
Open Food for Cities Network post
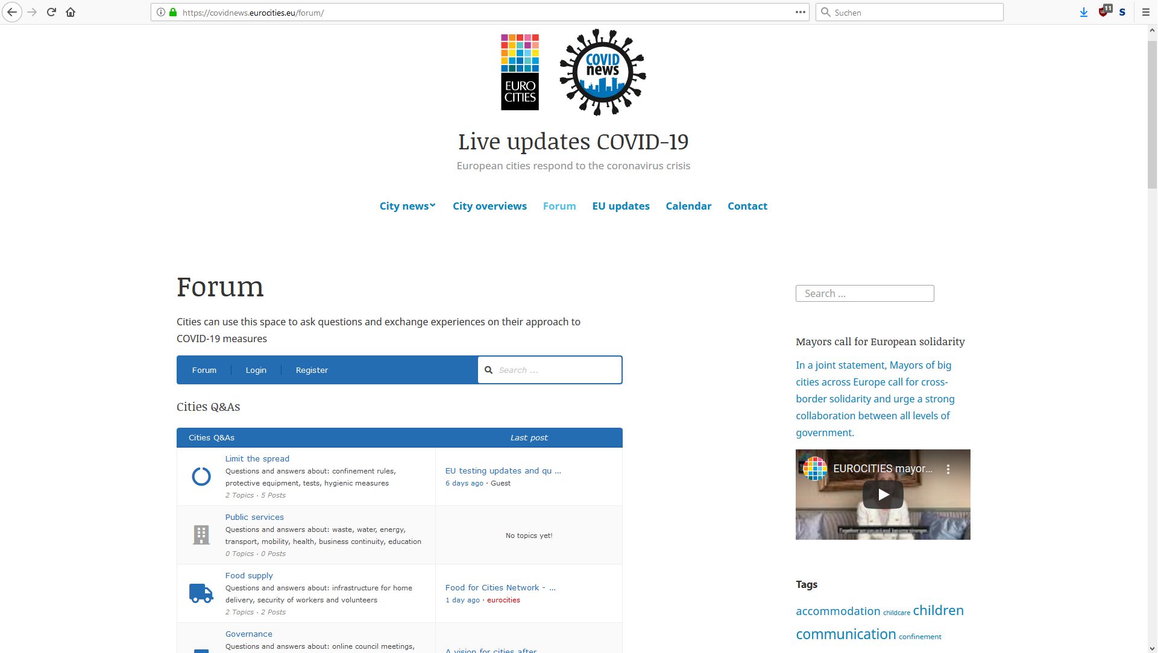(x=500, y=587)
